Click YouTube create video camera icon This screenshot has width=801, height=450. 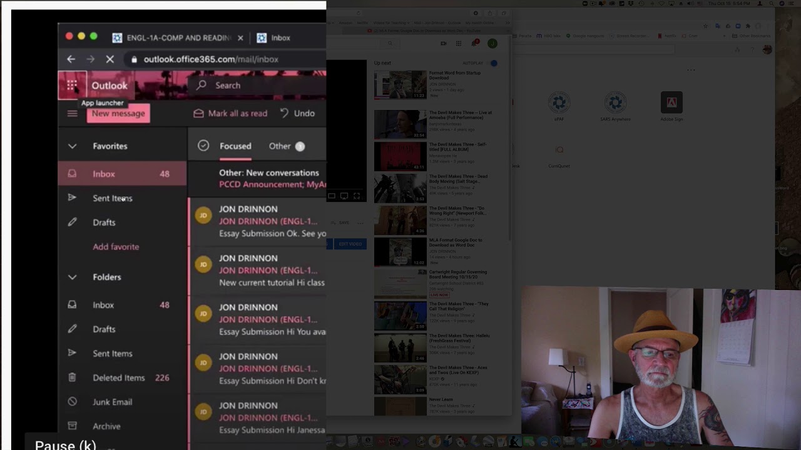pos(443,43)
